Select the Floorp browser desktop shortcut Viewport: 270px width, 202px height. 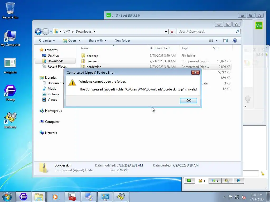(10, 93)
